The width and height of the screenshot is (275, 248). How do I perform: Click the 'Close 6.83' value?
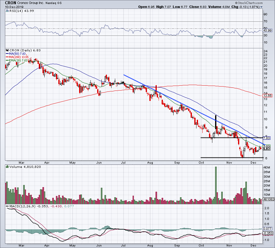pyautogui.click(x=198, y=7)
